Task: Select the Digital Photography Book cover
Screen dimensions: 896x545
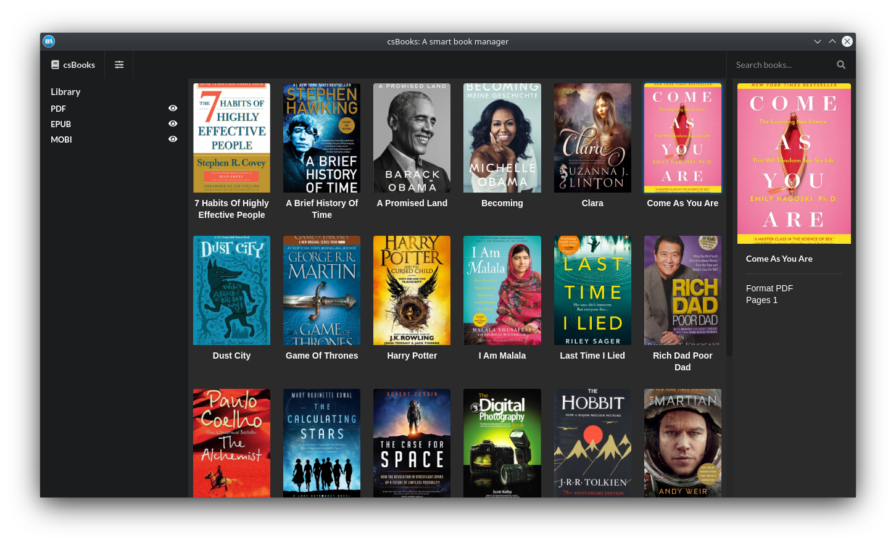Action: pyautogui.click(x=502, y=443)
